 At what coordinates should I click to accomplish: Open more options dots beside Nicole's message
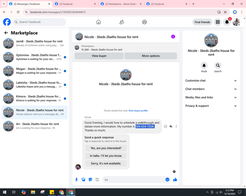[176, 126]
